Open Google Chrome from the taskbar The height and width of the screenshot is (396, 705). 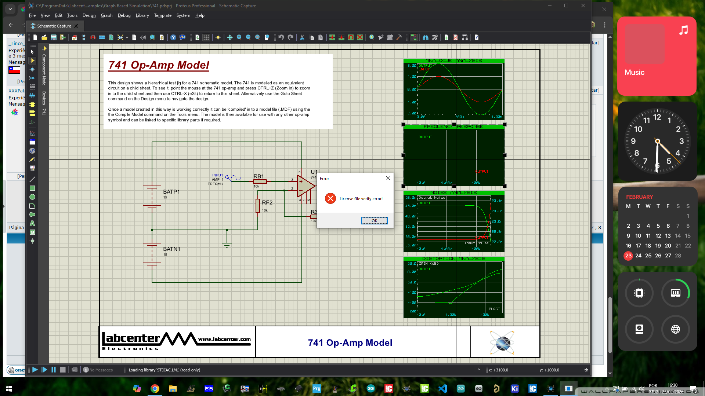coord(155,389)
